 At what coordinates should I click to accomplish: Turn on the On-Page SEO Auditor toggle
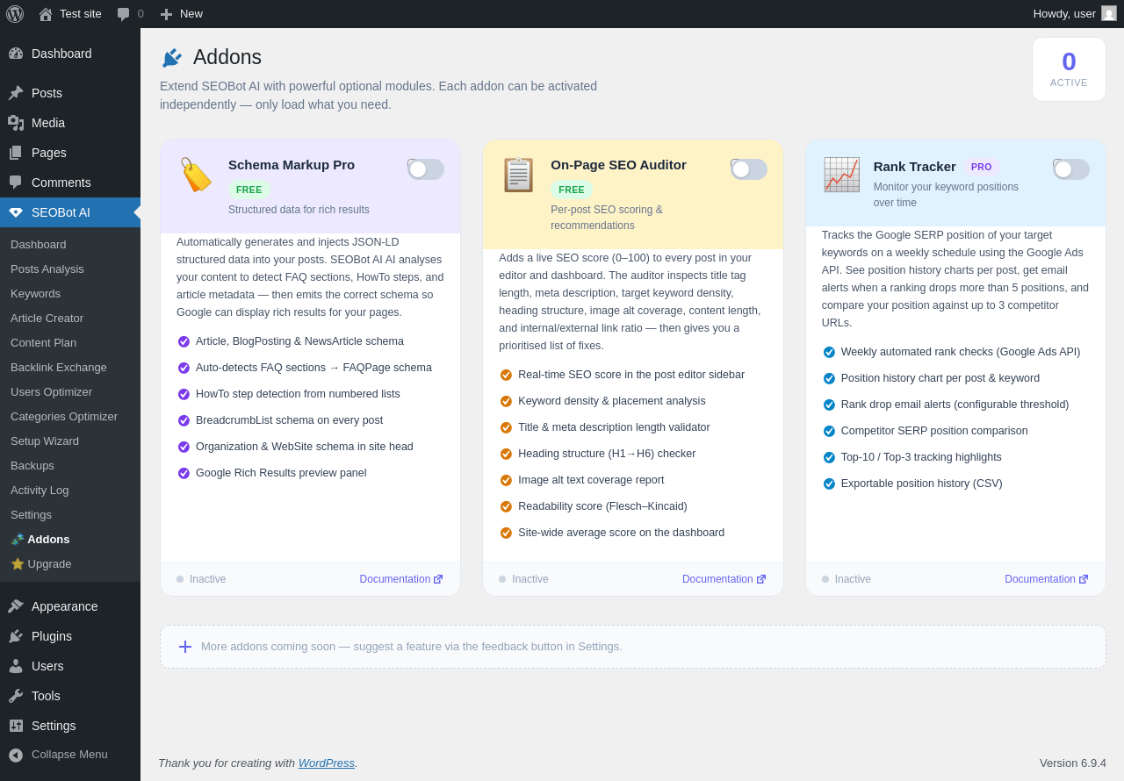[x=749, y=169]
